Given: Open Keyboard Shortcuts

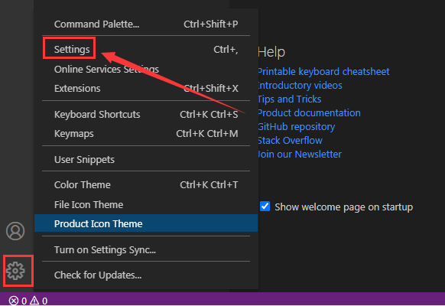Looking at the screenshot, I should point(146,115).
